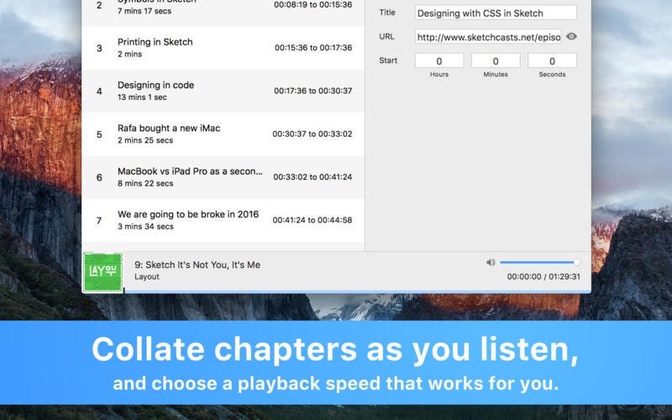Image resolution: width=672 pixels, height=420 pixels.
Task: Click podcast name 'Layout' in player bar
Action: 147,277
